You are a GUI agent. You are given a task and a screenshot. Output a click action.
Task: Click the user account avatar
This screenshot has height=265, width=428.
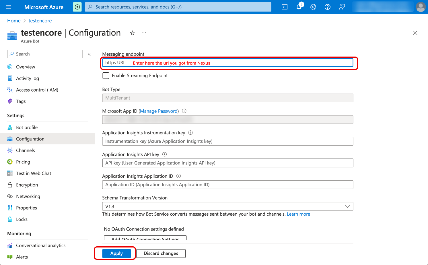pyautogui.click(x=421, y=7)
